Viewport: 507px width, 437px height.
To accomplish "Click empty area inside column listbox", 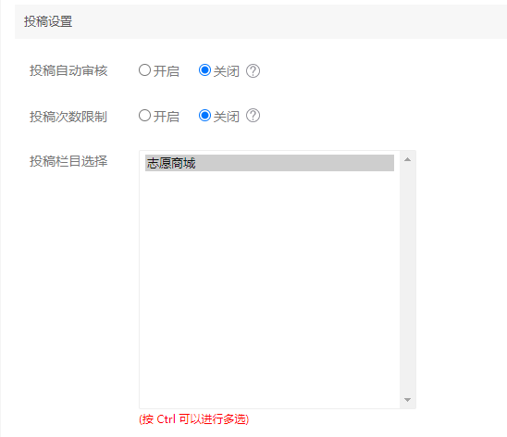I will pyautogui.click(x=269, y=288).
